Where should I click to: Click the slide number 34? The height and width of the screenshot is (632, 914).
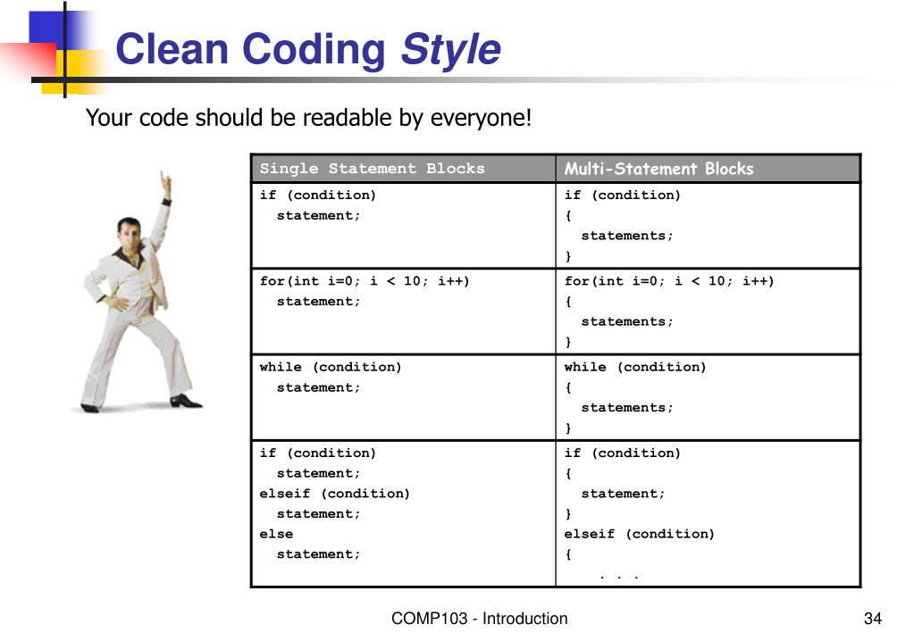(x=873, y=619)
